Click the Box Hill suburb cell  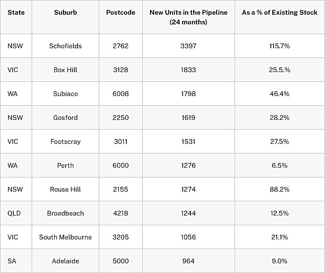(65, 70)
